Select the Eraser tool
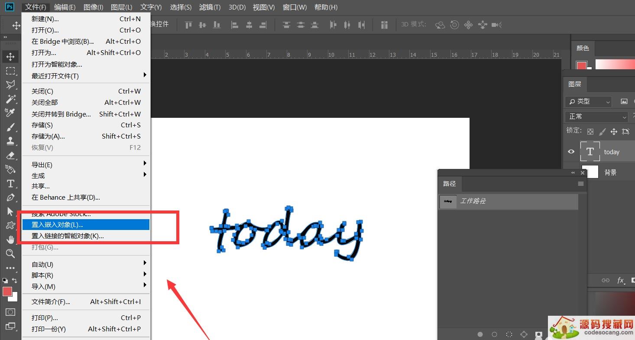The height and width of the screenshot is (340, 635). click(x=10, y=155)
